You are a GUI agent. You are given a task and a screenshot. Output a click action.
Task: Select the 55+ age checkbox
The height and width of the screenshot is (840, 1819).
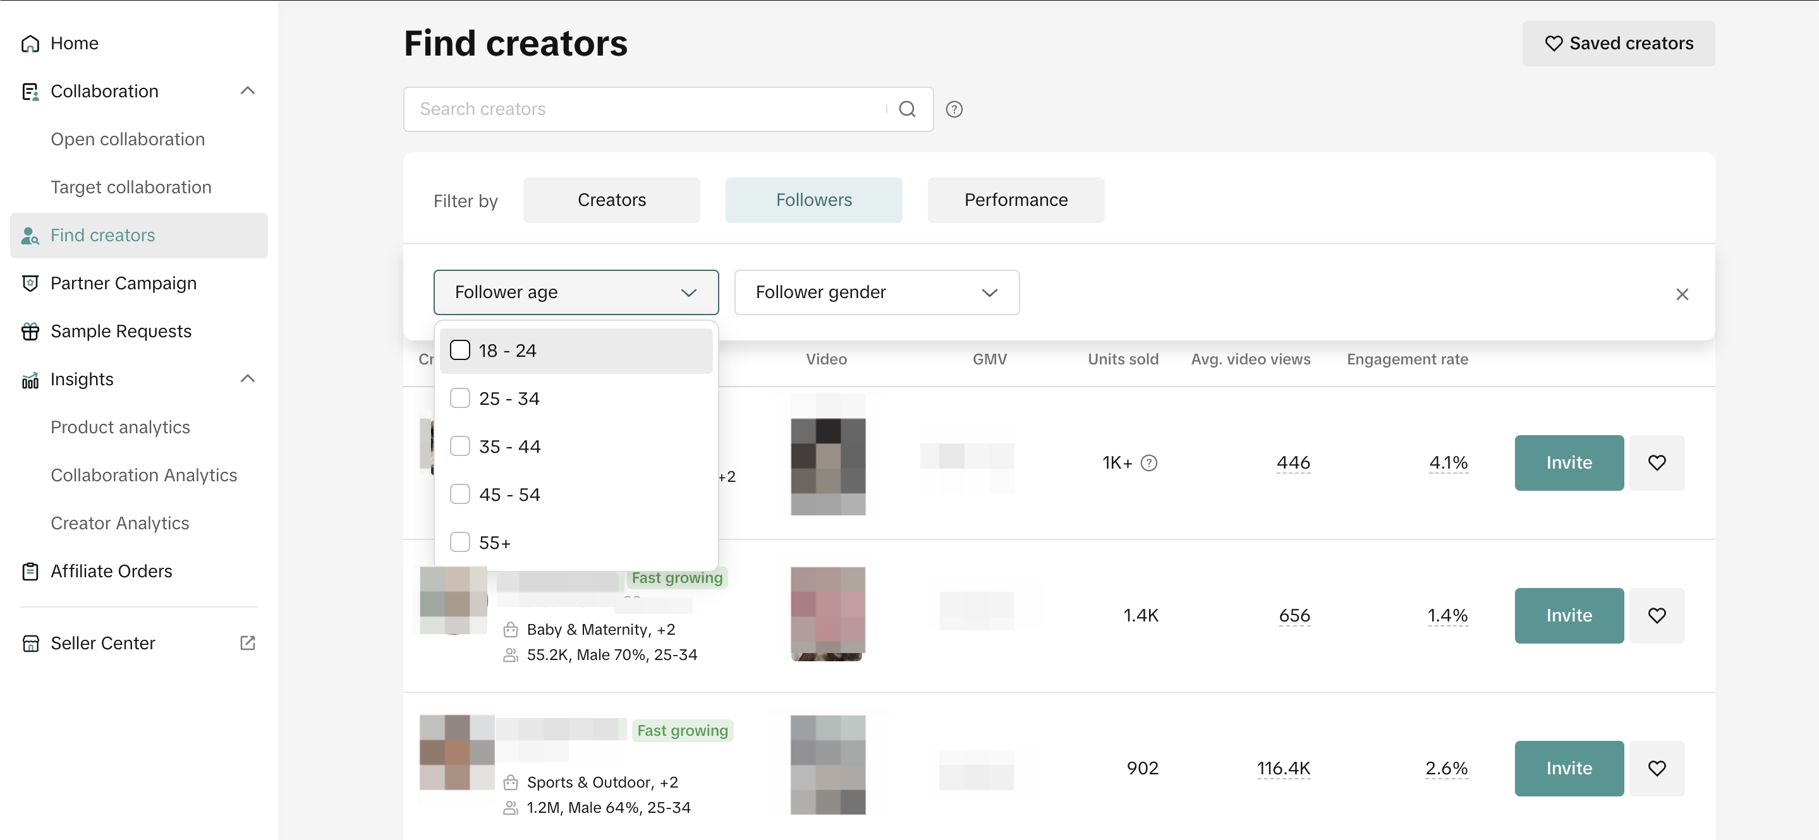pyautogui.click(x=460, y=542)
